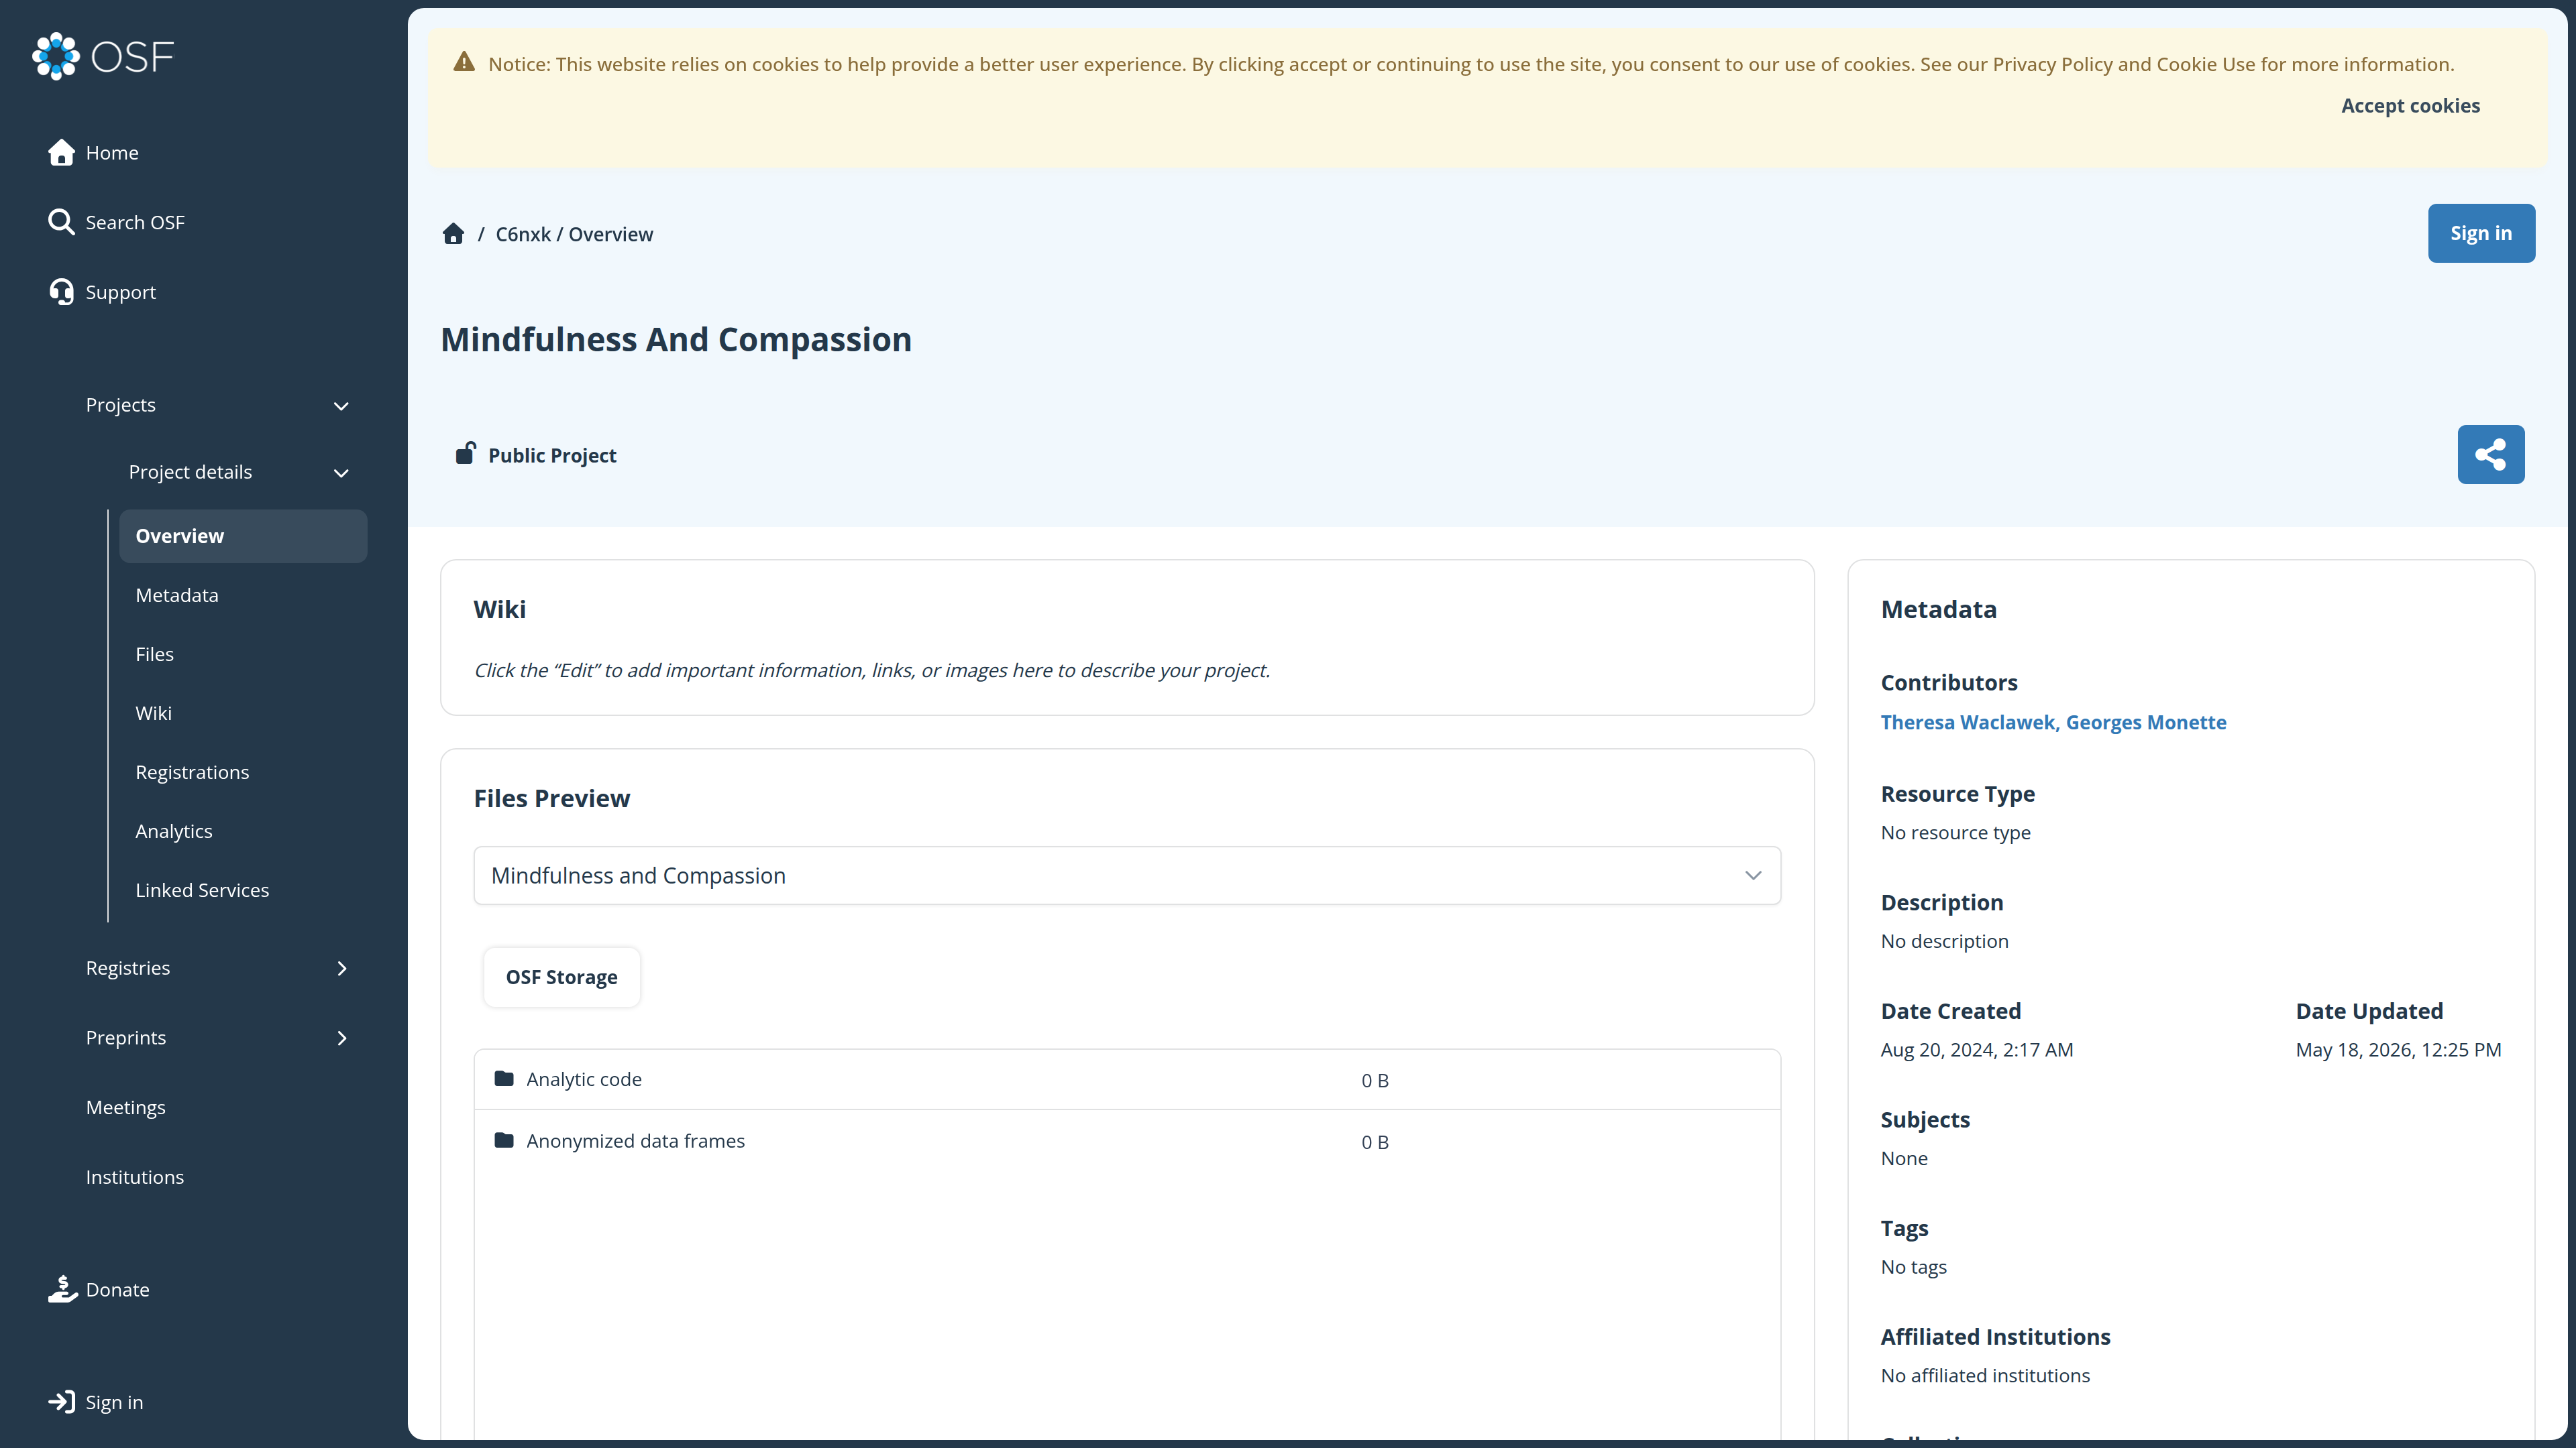Select the OSF Storage tab
Image resolution: width=2576 pixels, height=1448 pixels.
(x=561, y=977)
